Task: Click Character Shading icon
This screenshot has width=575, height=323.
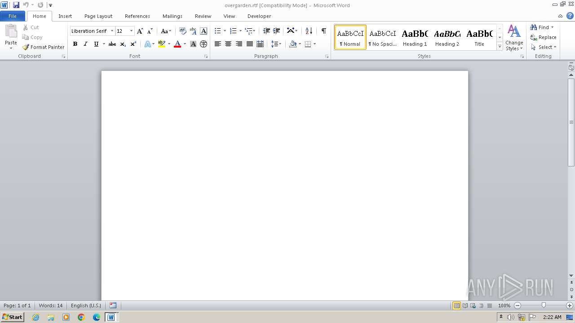Action: tap(193, 44)
